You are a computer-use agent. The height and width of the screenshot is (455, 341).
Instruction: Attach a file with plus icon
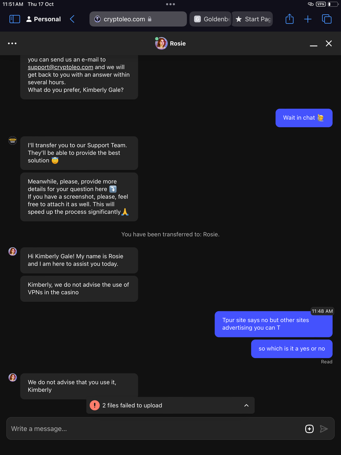pyautogui.click(x=309, y=429)
